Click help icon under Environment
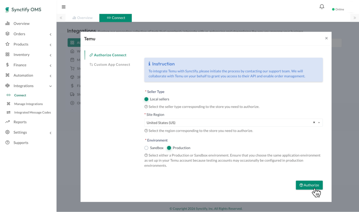The height and width of the screenshot is (212, 359). click(146, 155)
